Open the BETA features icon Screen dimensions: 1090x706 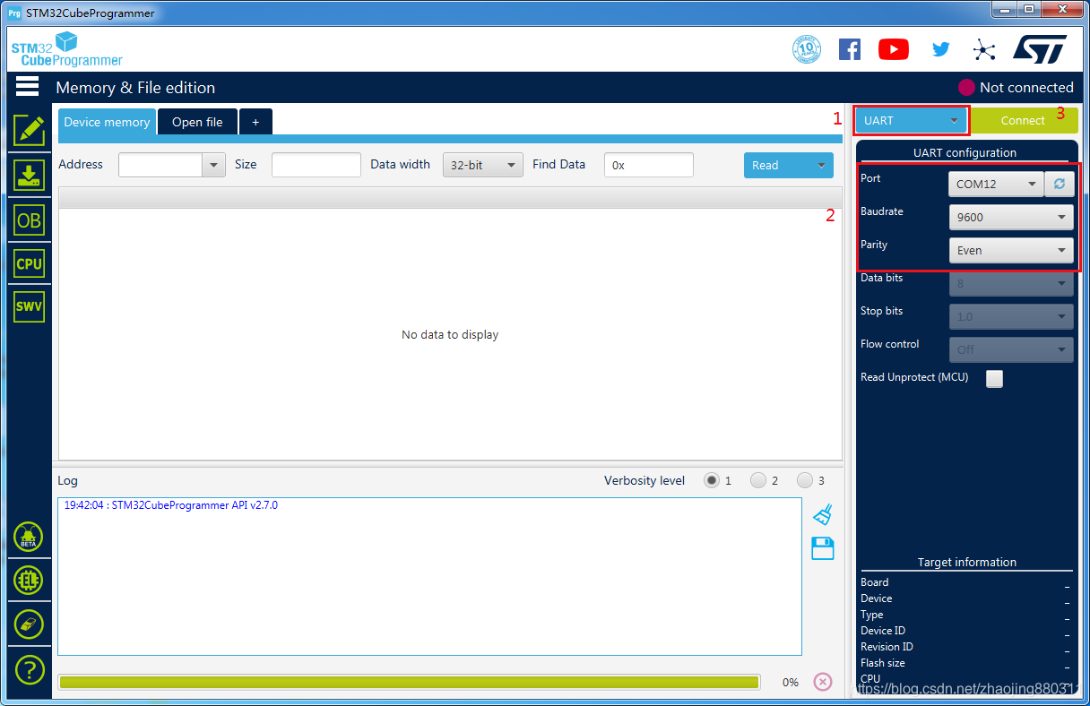pos(29,538)
